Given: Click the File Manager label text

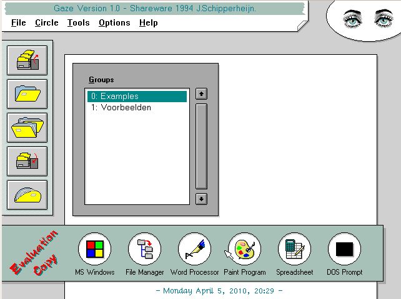Looking at the screenshot, I should tap(144, 272).
